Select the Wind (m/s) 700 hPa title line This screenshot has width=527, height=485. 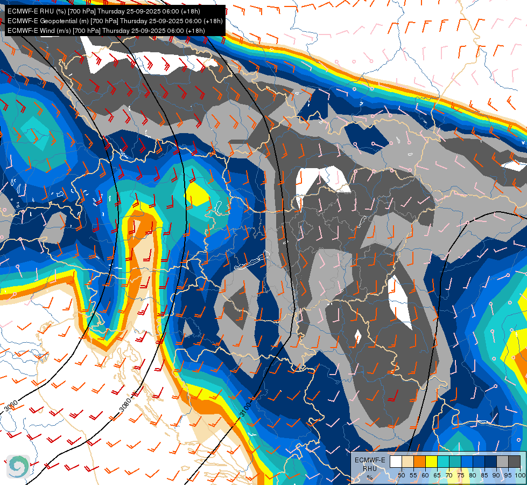(x=106, y=31)
